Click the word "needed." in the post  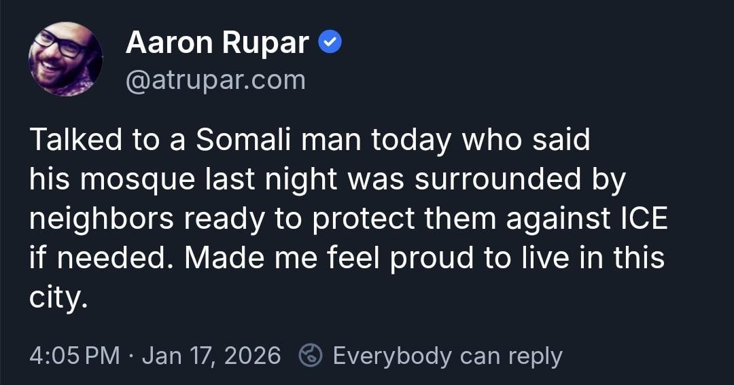click(106, 259)
